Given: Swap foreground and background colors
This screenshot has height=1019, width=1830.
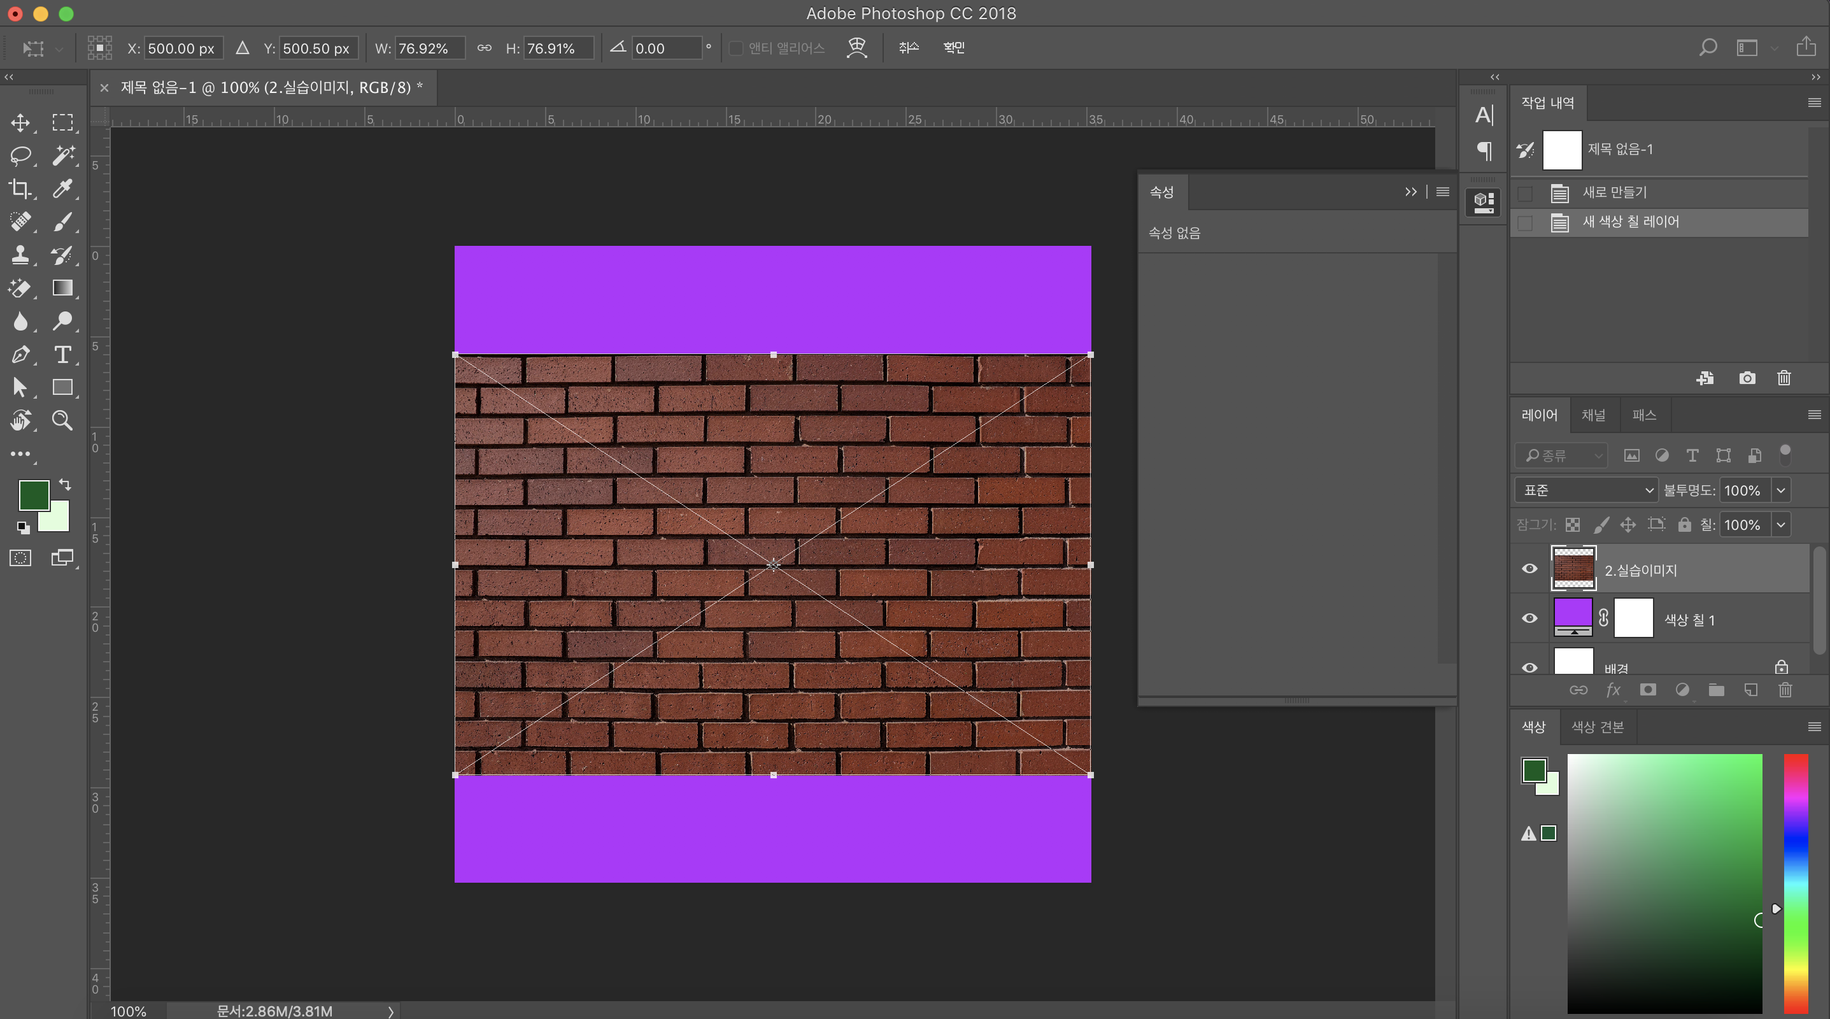Looking at the screenshot, I should coord(65,485).
